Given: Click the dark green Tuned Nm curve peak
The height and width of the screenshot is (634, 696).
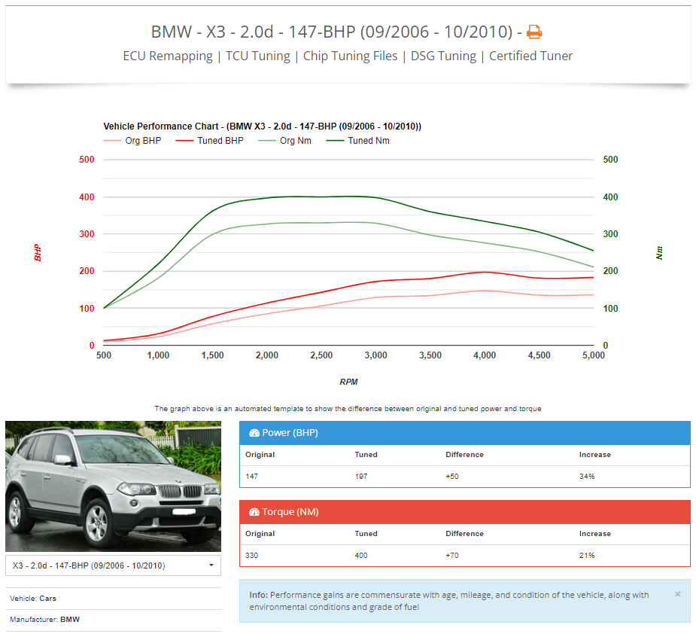Looking at the screenshot, I should tap(354, 197).
